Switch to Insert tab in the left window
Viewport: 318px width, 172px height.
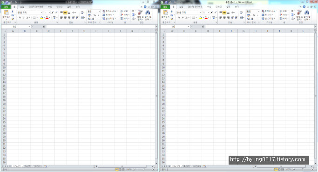click(22, 7)
